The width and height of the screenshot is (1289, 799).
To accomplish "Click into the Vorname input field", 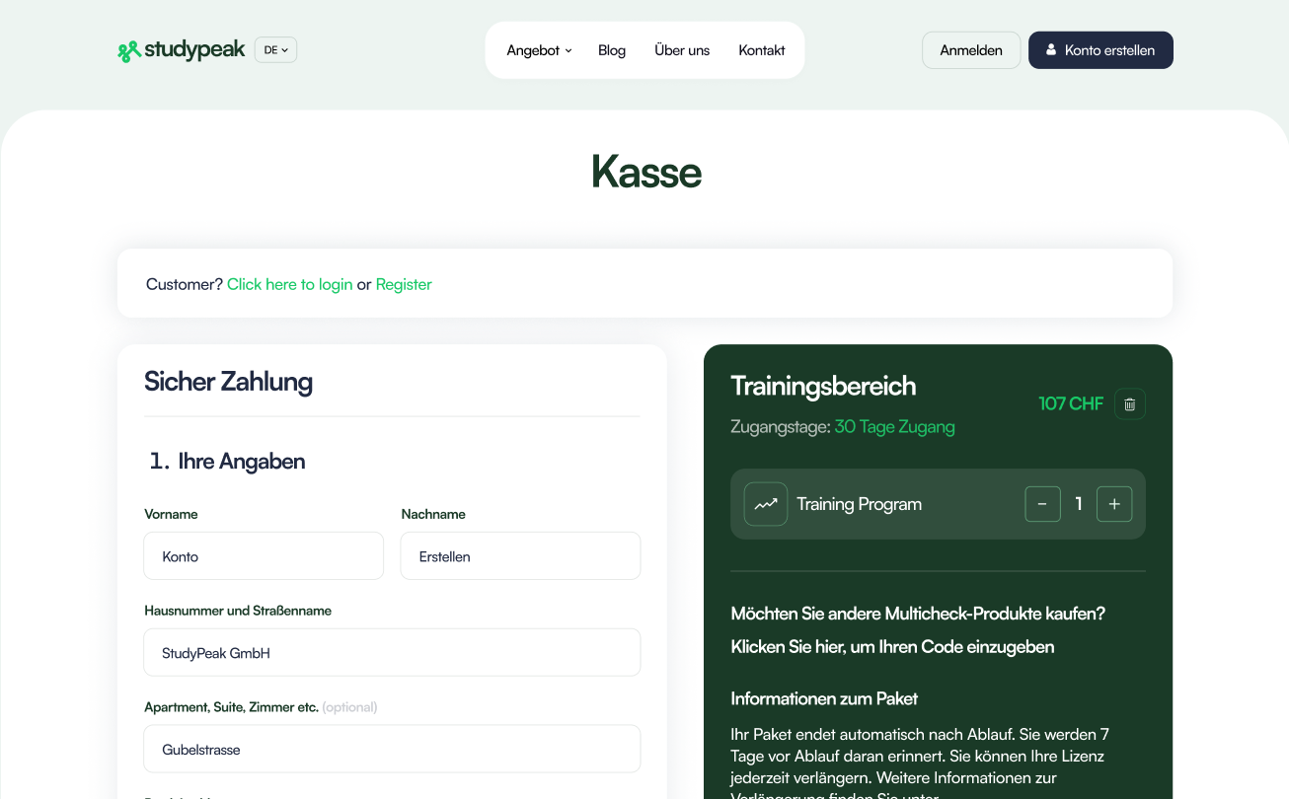I will pos(264,556).
